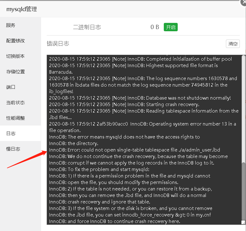Go to the 性能调整 tab
Viewport: 246px width, 231px height.
point(20,118)
